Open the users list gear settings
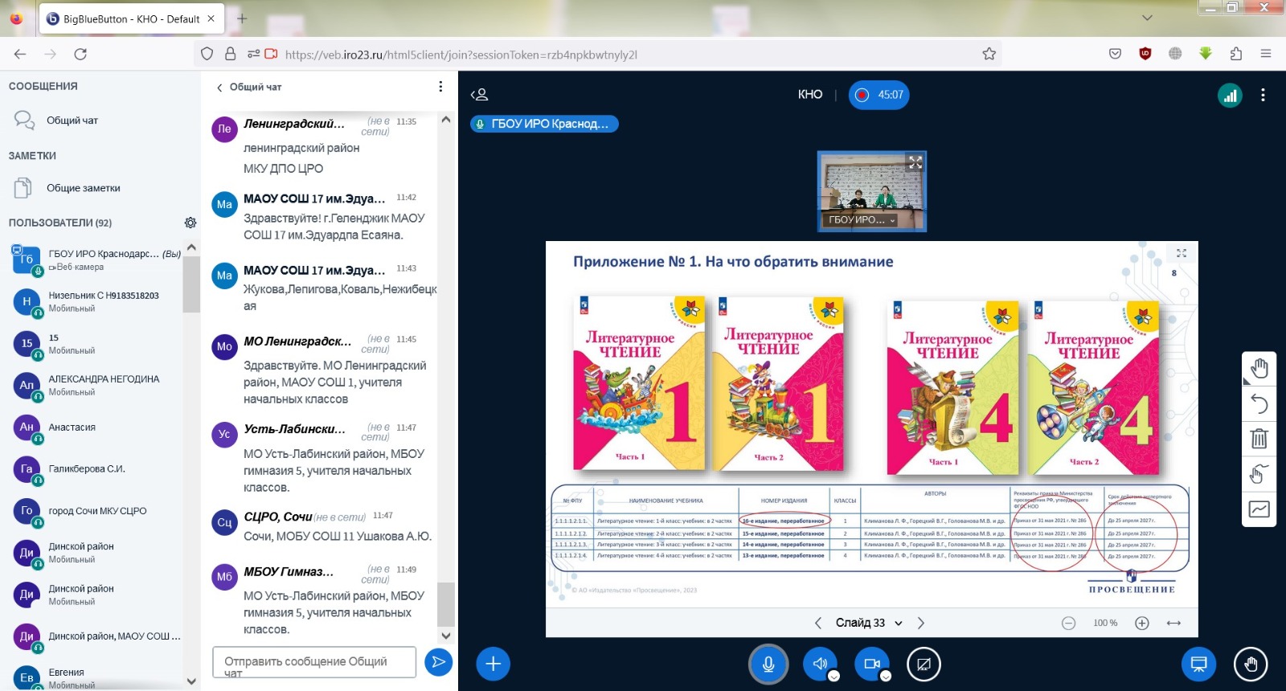This screenshot has height=691, width=1286. click(x=190, y=223)
